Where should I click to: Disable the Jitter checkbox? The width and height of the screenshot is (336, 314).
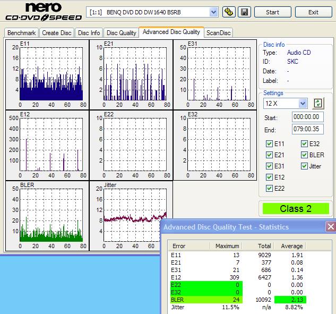click(x=305, y=166)
